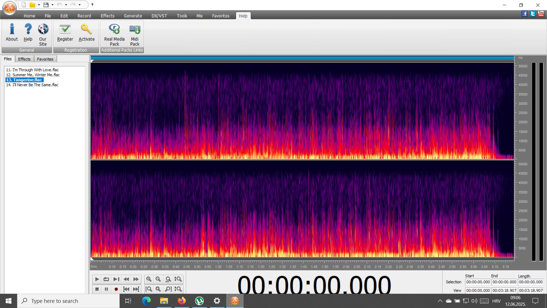Open the Tools ribbon tab
Viewport: 547px width, 308px height.
click(x=182, y=16)
